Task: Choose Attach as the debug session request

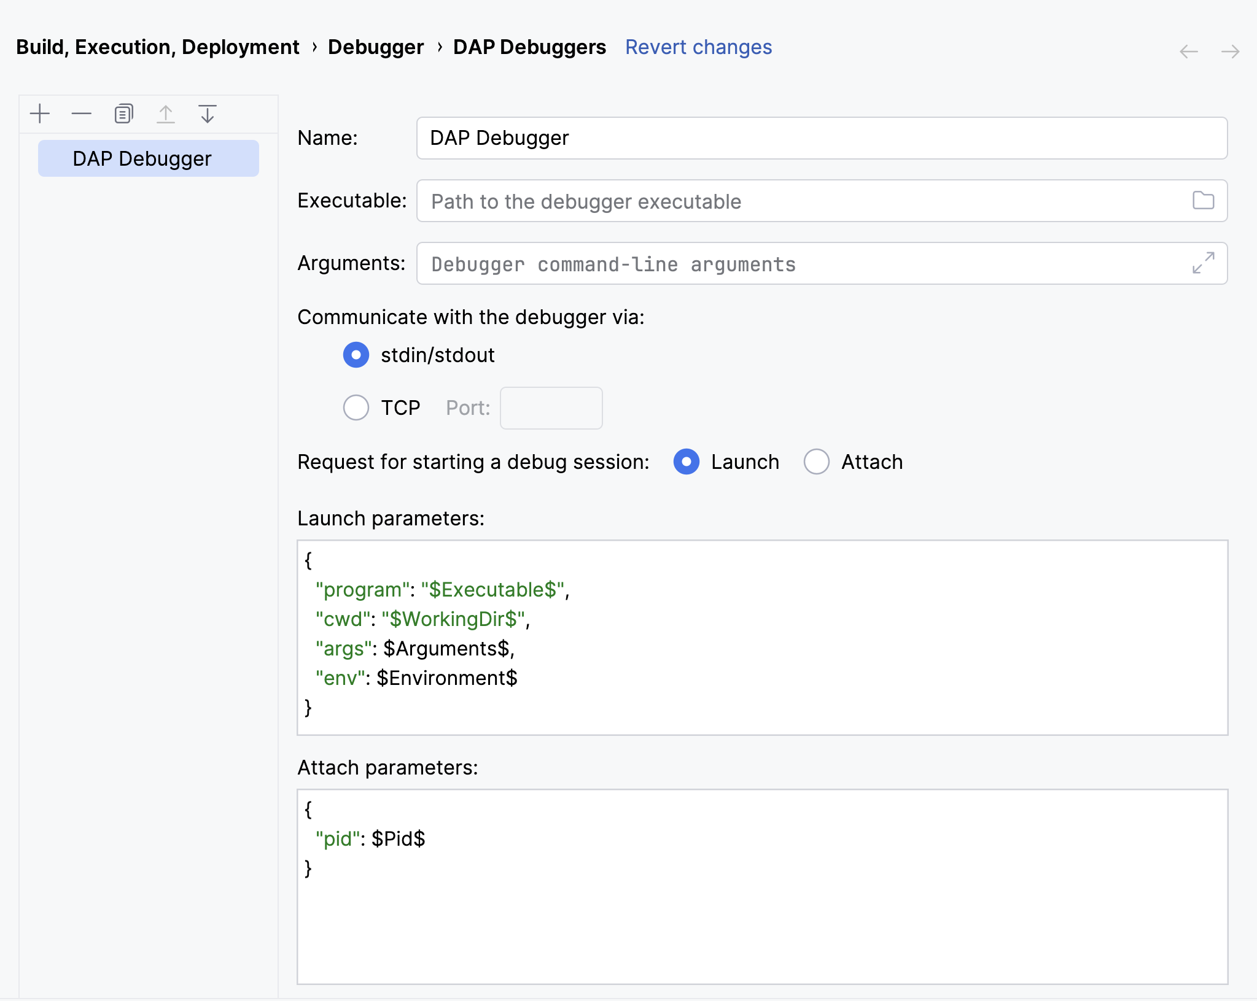Action: [816, 462]
